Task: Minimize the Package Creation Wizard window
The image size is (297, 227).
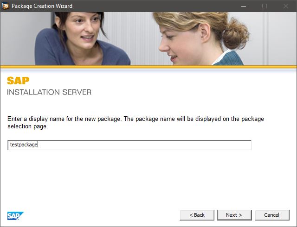Action: point(244,6)
